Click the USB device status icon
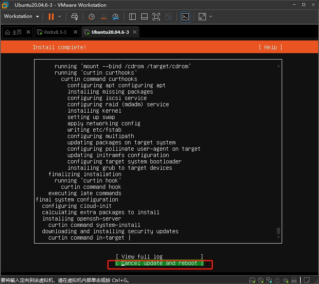319x284 pixels. click(294, 280)
